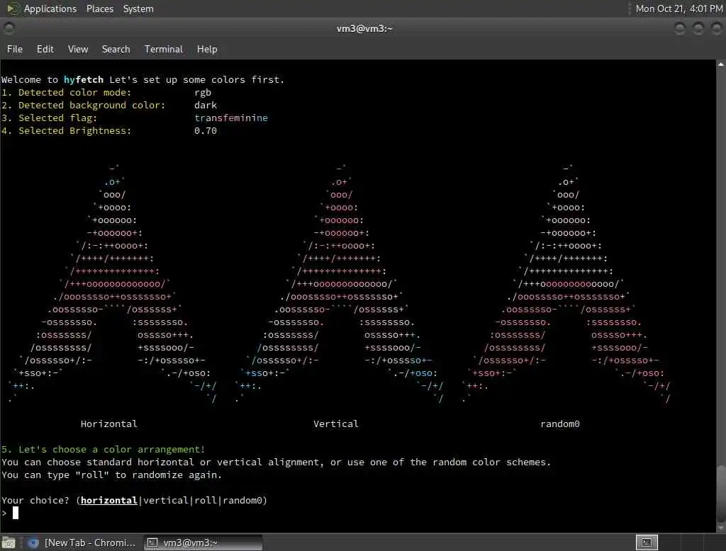This screenshot has height=551, width=726.
Task: Click 'vertical' in the choice prompt
Action: pyautogui.click(x=166, y=500)
